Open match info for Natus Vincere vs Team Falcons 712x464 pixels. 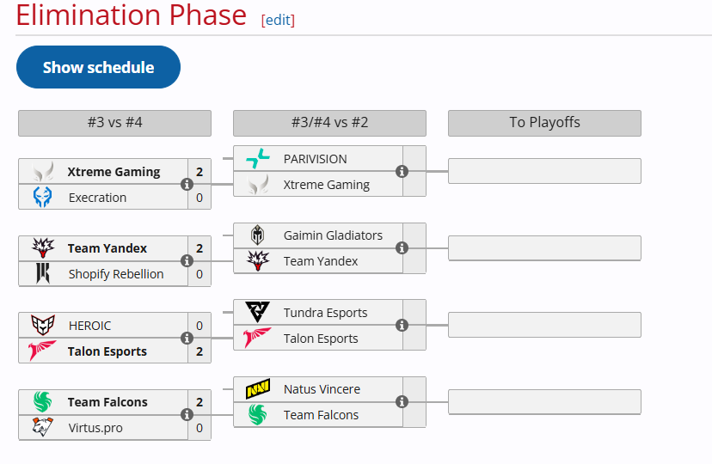point(402,402)
